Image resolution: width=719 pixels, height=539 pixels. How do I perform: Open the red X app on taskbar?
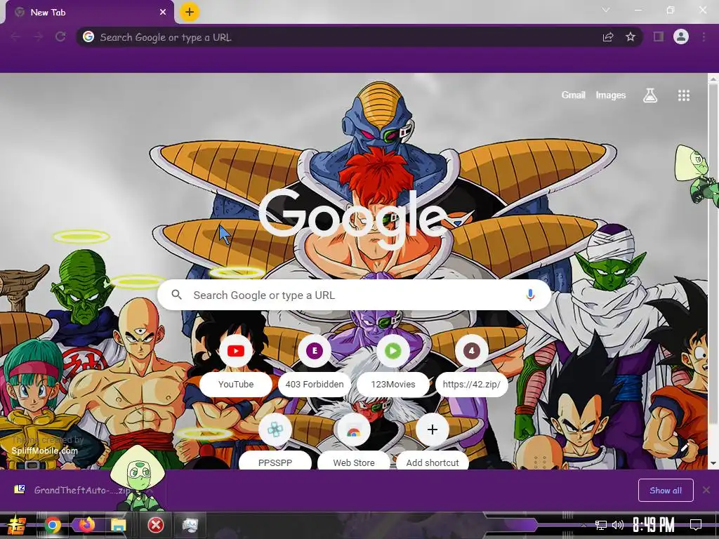(155, 525)
